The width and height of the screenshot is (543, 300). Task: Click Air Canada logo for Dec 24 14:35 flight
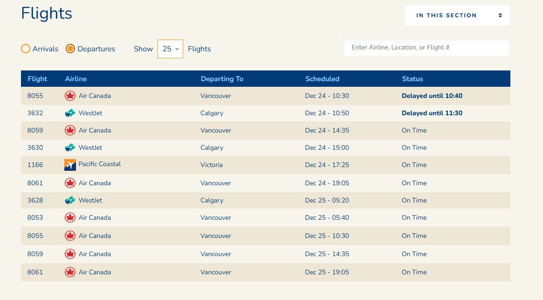(x=70, y=131)
